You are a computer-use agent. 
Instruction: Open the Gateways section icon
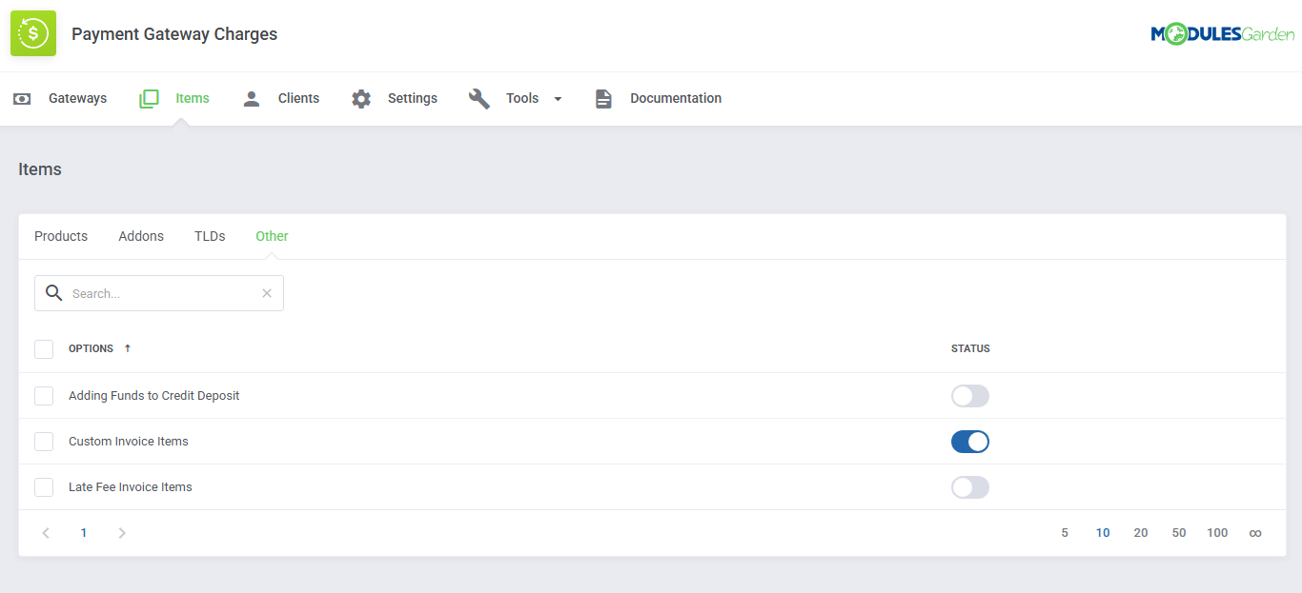pyautogui.click(x=21, y=98)
